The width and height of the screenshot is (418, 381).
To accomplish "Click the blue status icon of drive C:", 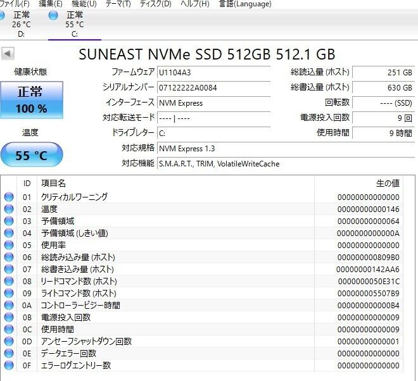I will (53, 15).
